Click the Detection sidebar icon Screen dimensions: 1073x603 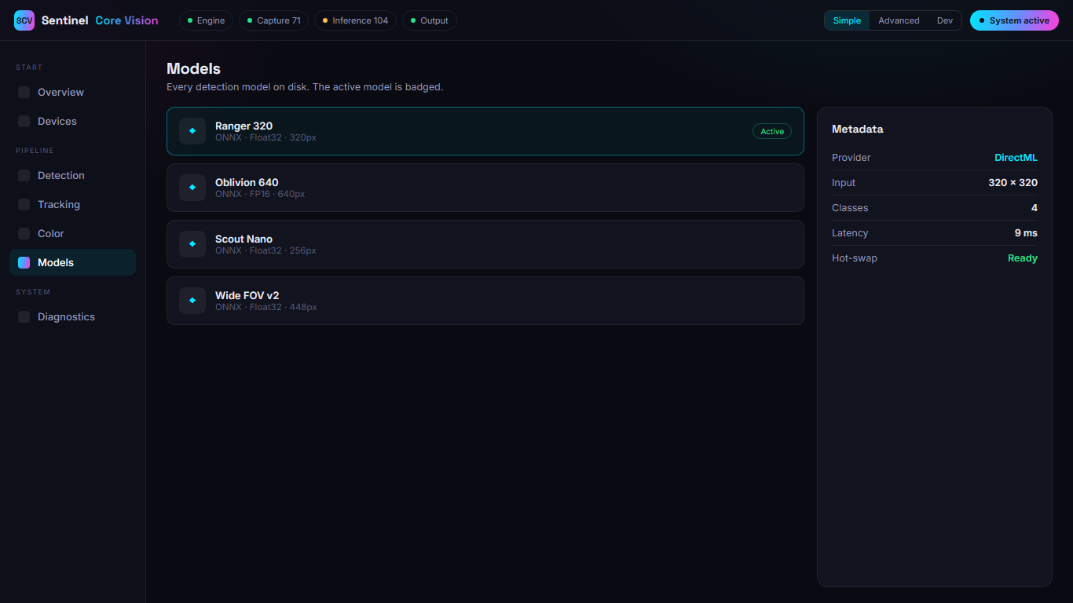(x=24, y=175)
